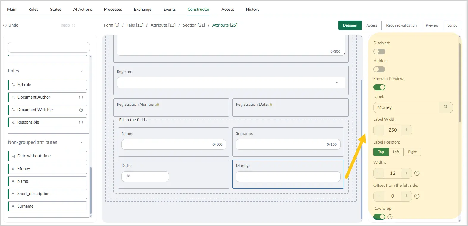Image resolution: width=468 pixels, height=226 pixels.
Task: Increase Offset from the left side
Action: coord(406,196)
